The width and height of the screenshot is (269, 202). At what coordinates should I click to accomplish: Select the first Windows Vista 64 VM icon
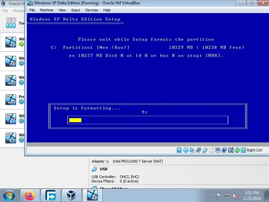tap(11, 80)
